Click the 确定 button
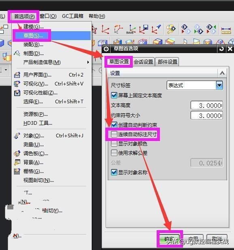Viewport: 234px width, 250px height. (169, 239)
